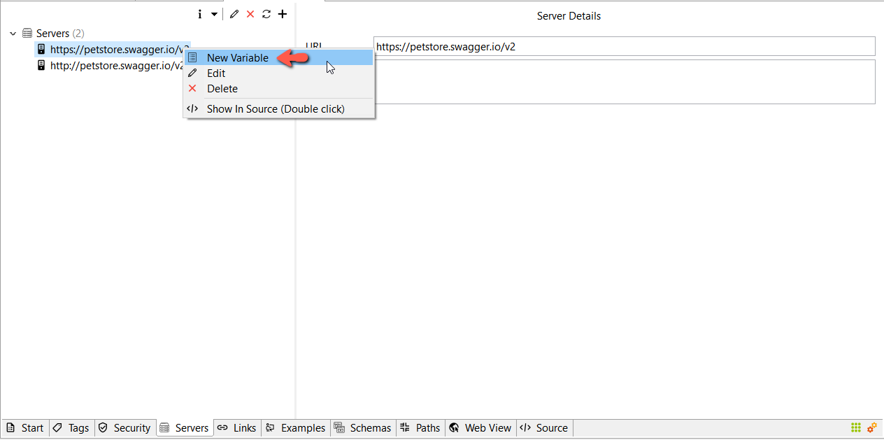The width and height of the screenshot is (884, 440).
Task: Click the database icon beside Servers
Action: (x=27, y=34)
